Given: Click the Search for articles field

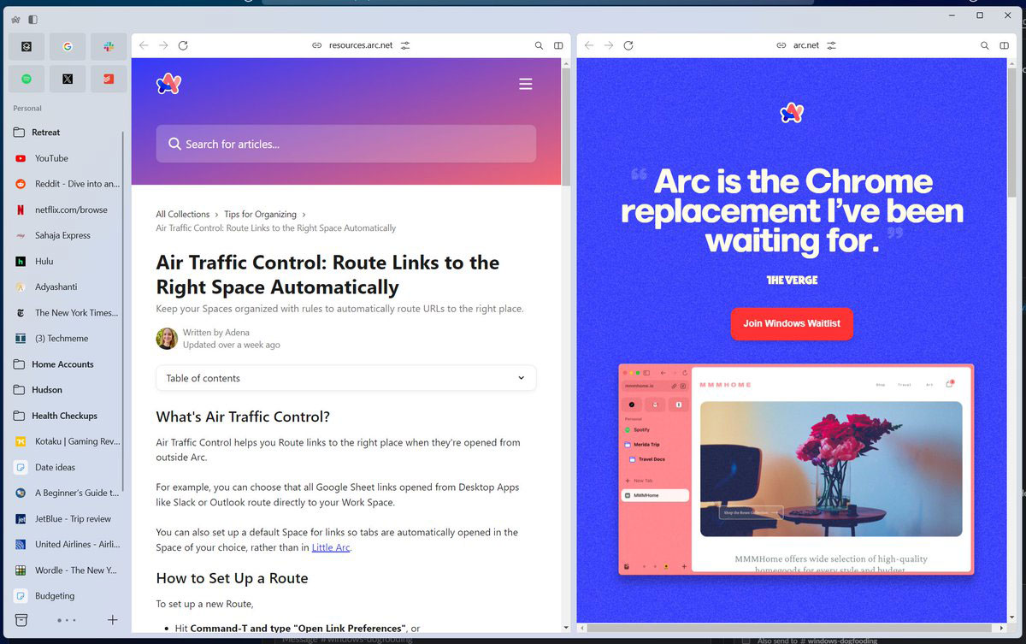Looking at the screenshot, I should coord(345,144).
